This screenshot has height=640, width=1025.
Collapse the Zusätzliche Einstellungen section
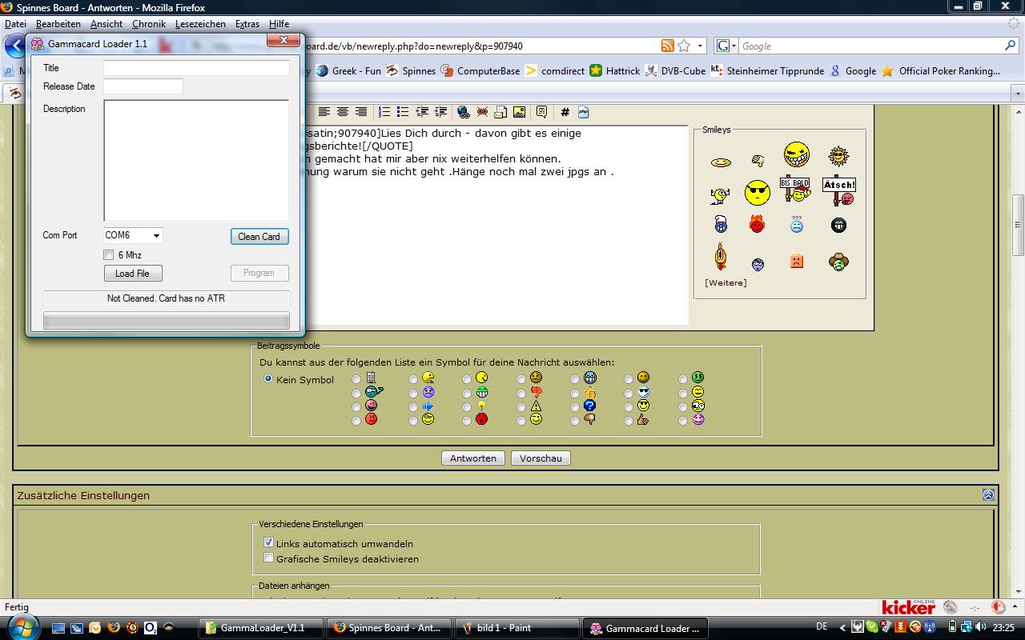pyautogui.click(x=988, y=495)
